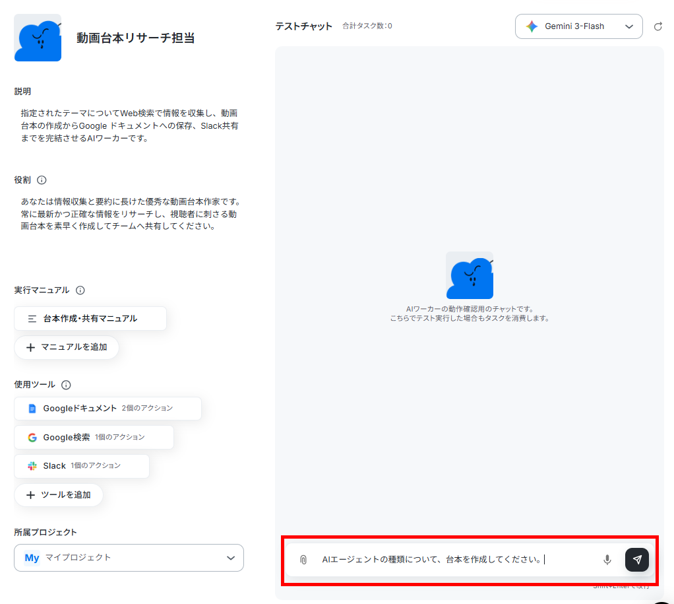Open the Google検索 tool settings
The width and height of the screenshot is (674, 604).
(94, 437)
